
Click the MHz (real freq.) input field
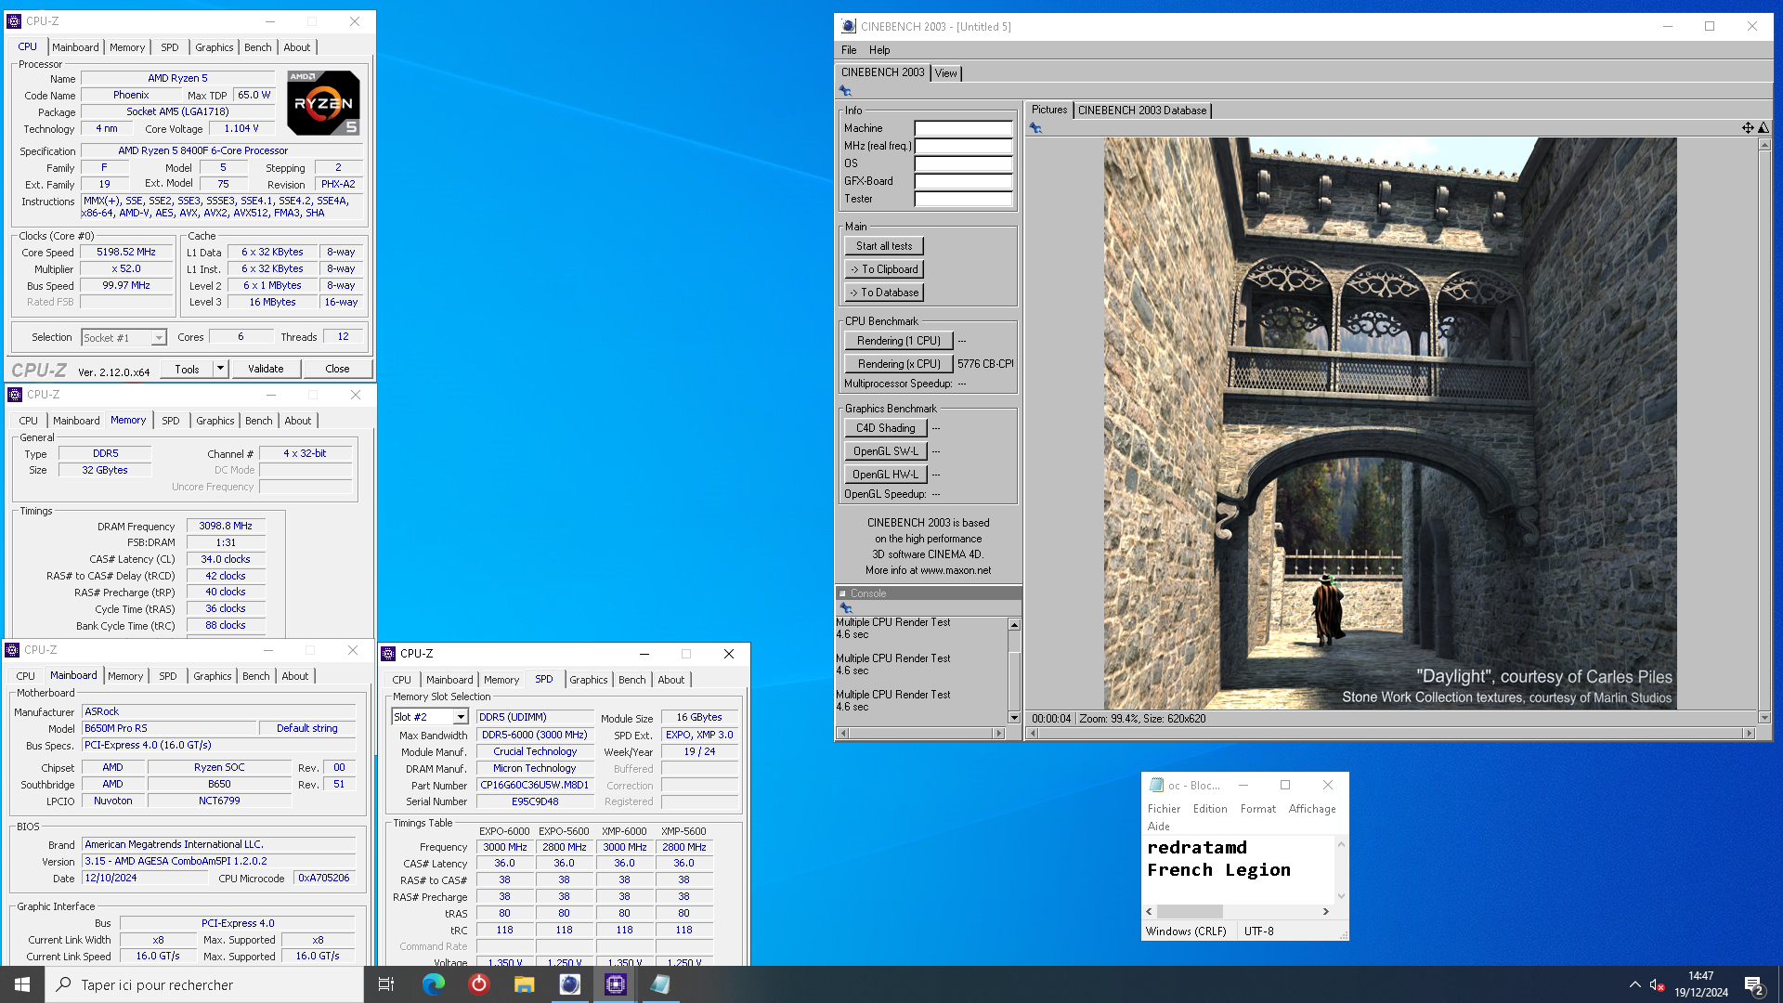tap(963, 146)
